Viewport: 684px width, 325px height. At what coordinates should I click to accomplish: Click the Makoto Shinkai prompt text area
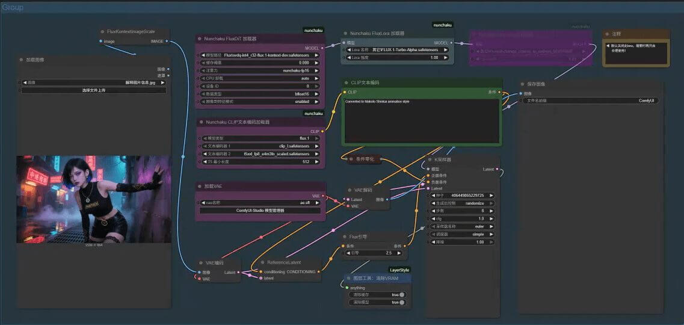[422, 121]
